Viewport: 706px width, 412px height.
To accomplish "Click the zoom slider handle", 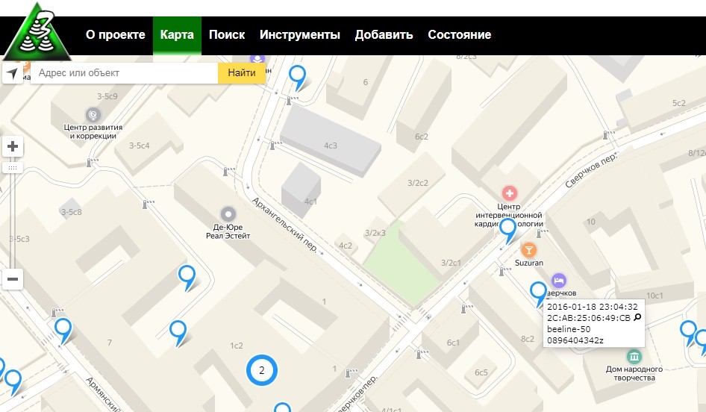I will pyautogui.click(x=13, y=168).
